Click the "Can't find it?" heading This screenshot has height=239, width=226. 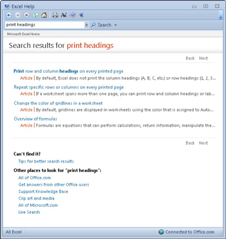(x=27, y=154)
